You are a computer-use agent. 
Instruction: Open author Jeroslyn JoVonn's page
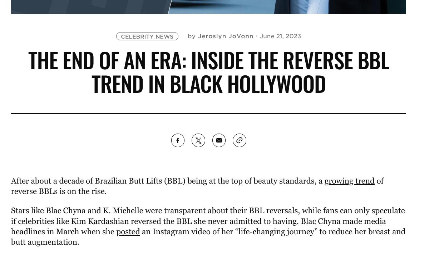coord(226,36)
